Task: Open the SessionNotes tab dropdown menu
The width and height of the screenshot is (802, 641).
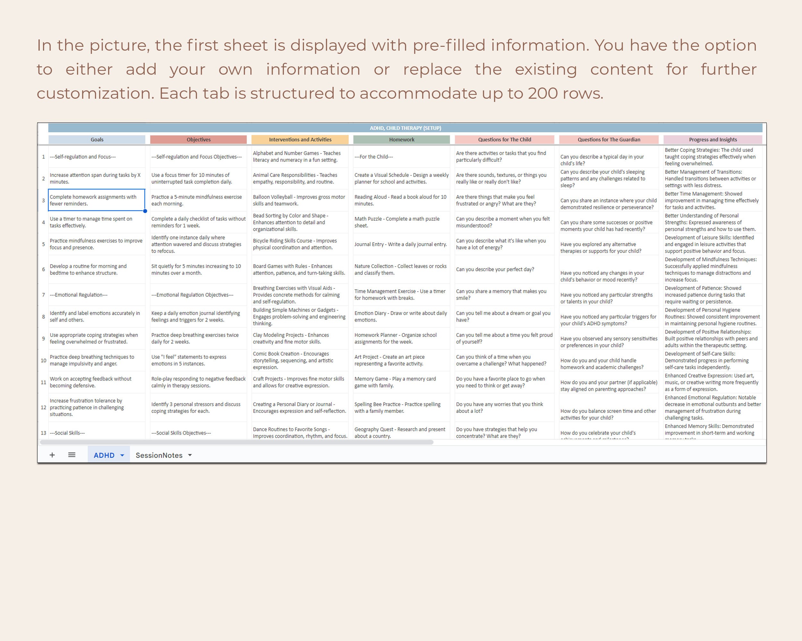Action: click(x=190, y=455)
